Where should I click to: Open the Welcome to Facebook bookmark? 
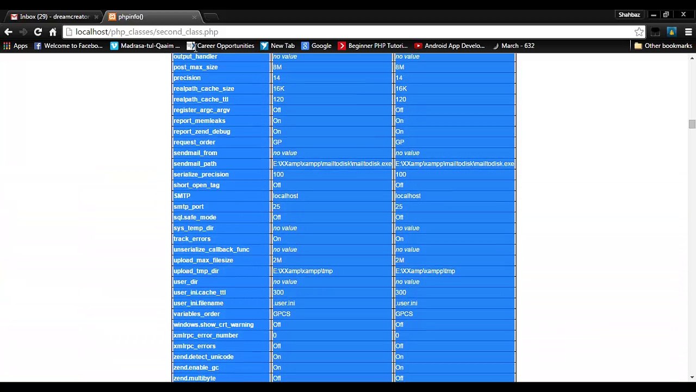click(x=68, y=46)
